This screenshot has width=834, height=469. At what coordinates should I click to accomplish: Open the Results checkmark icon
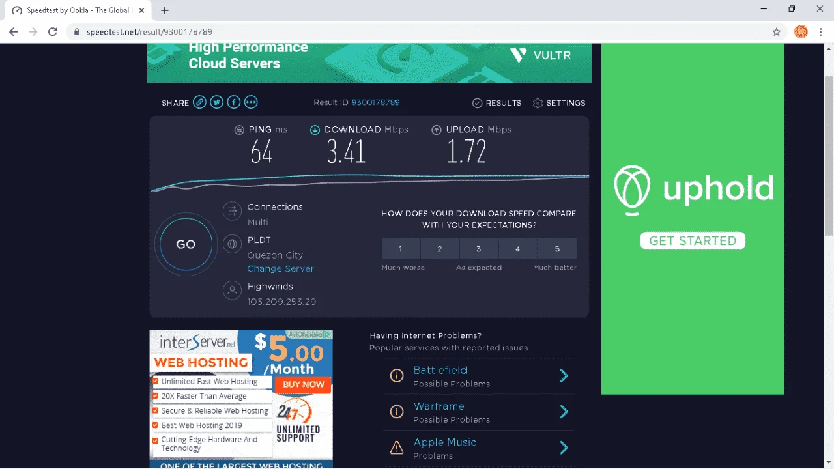coord(477,103)
